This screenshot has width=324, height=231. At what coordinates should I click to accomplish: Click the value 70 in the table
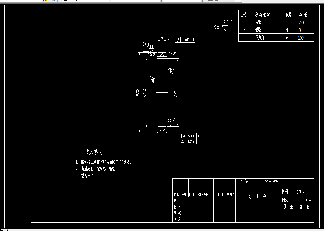coord(301,22)
